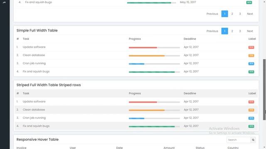This screenshot has height=149, width=266.
Task: Click the green label badge in the May 15, 2017 row
Action: pyautogui.click(x=249, y=2)
